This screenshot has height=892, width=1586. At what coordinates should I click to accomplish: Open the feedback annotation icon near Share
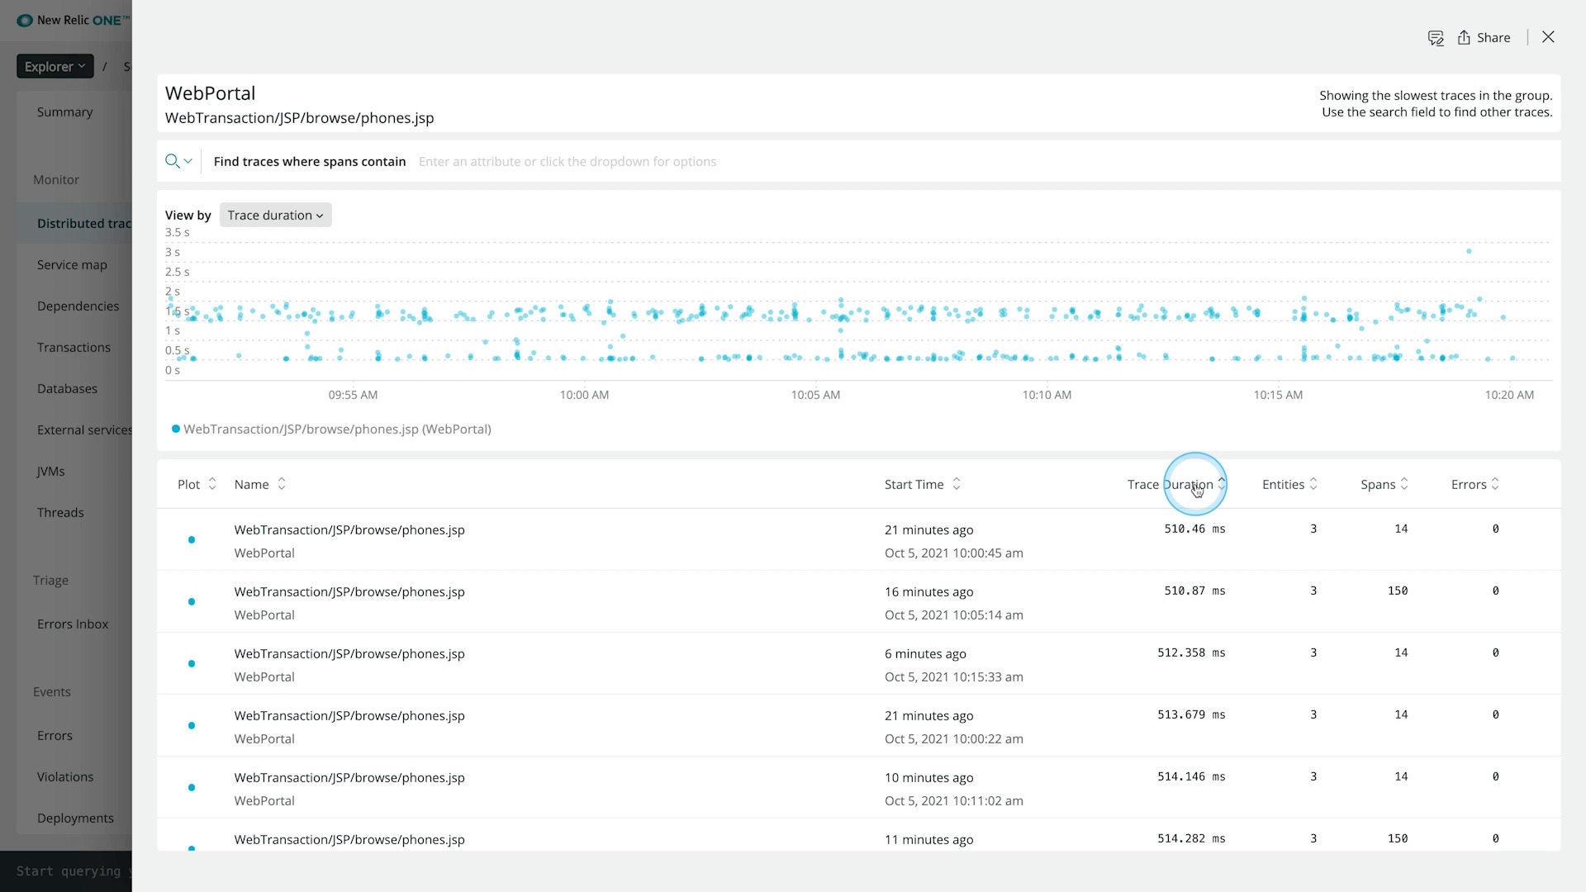tap(1436, 37)
